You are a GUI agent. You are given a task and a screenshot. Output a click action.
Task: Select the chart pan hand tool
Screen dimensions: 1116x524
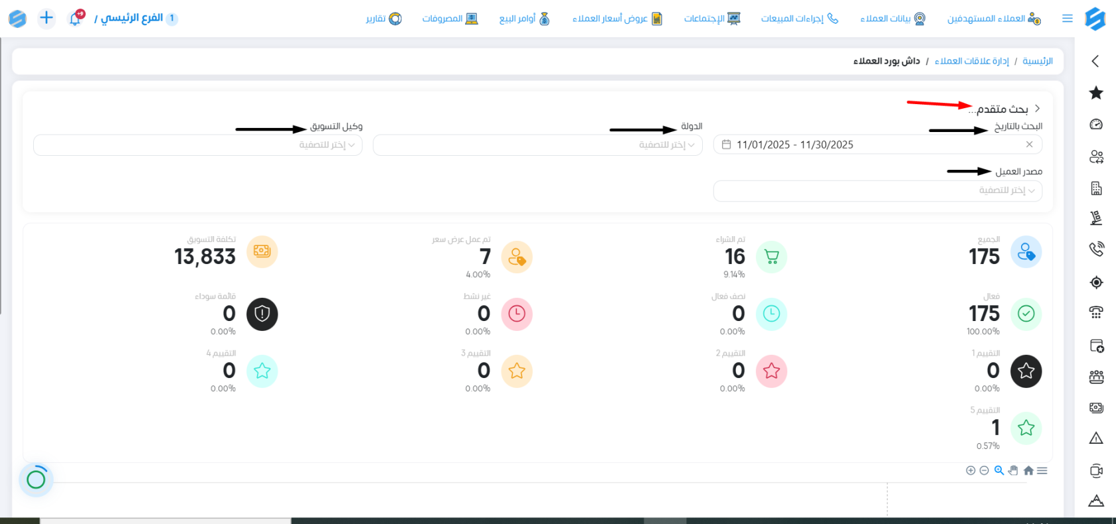[1013, 470]
